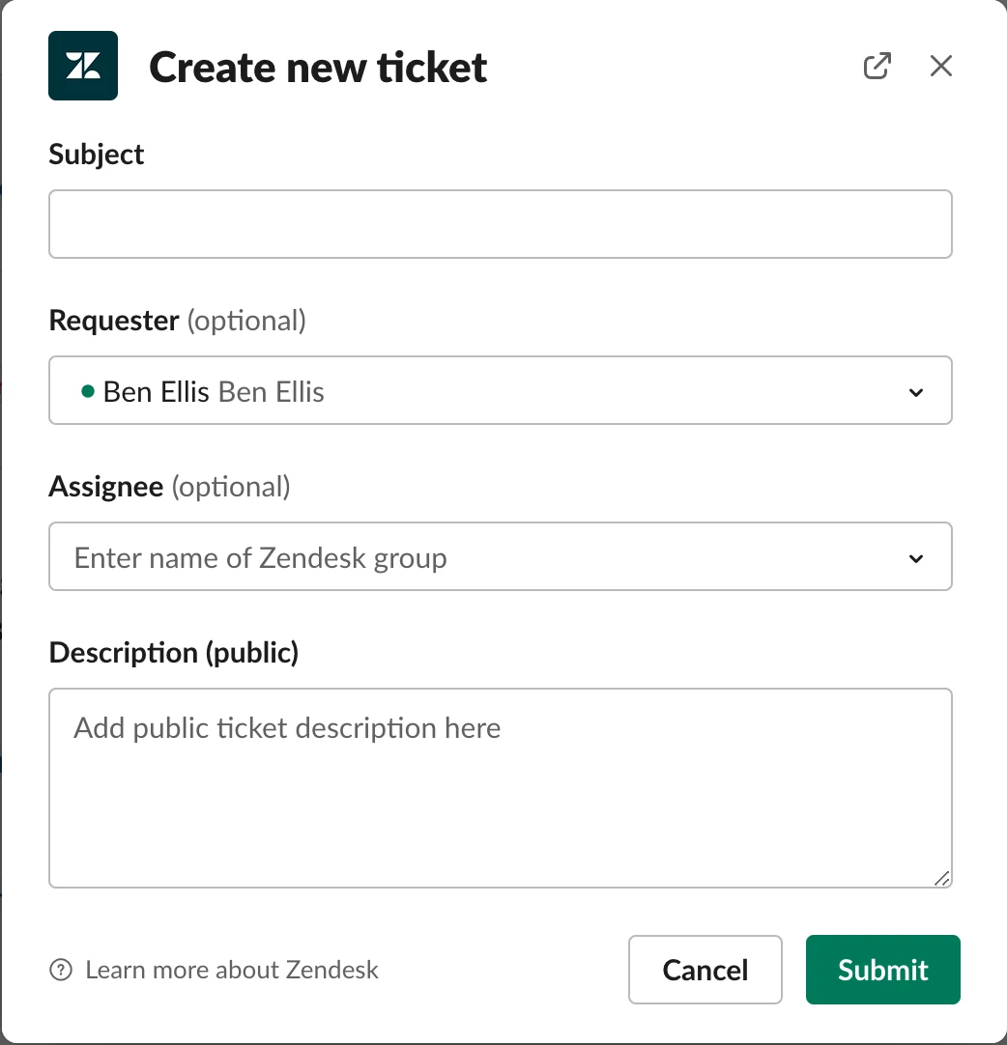Click the green presence dot beside Ben Ellis
This screenshot has width=1007, height=1045.
tap(88, 392)
